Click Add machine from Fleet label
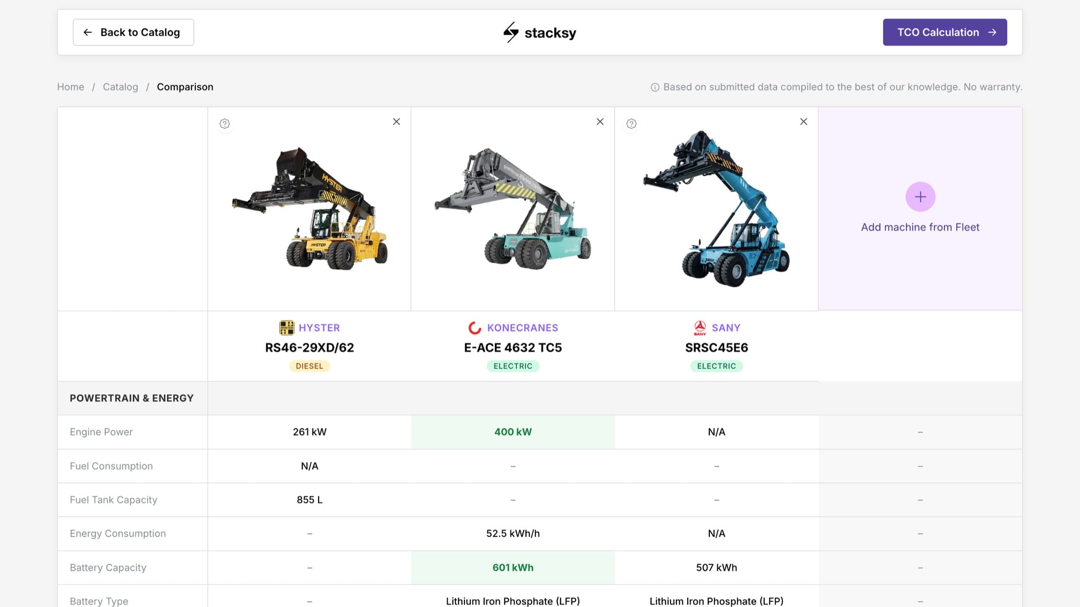1080x607 pixels. (920, 227)
